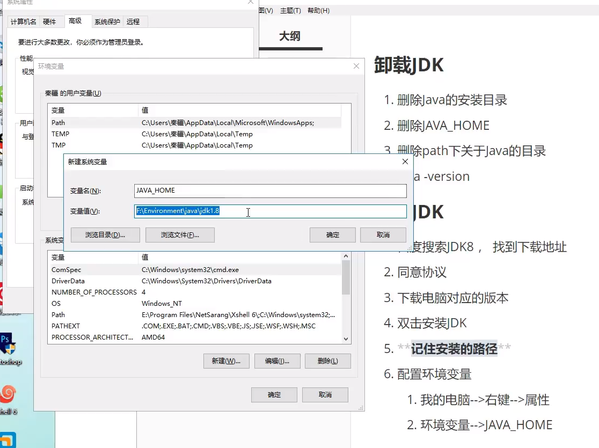The height and width of the screenshot is (448, 599).
Task: Open 主题(T) menu in editor
Action: [290, 11]
